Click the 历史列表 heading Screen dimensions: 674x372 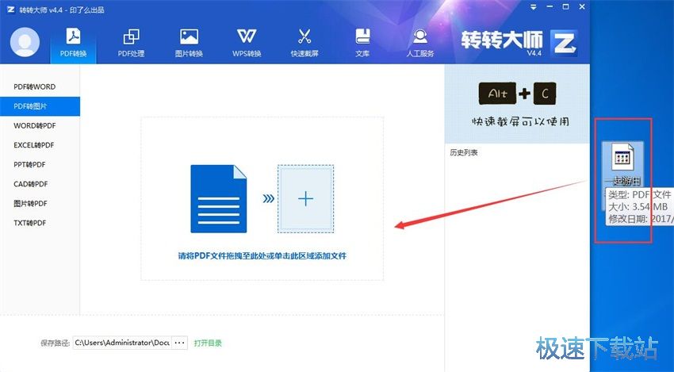point(464,152)
